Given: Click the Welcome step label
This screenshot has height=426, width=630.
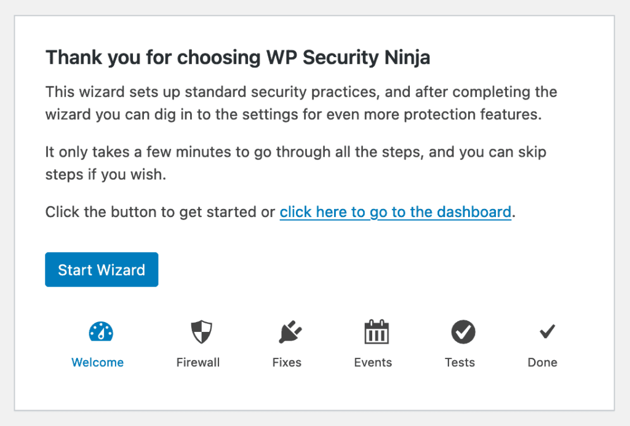Looking at the screenshot, I should [x=97, y=362].
